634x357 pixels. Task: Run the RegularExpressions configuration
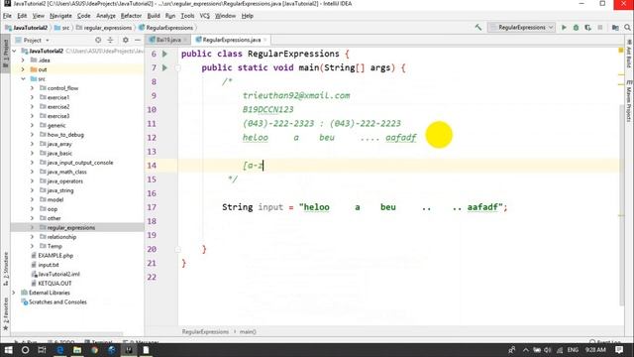click(564, 28)
